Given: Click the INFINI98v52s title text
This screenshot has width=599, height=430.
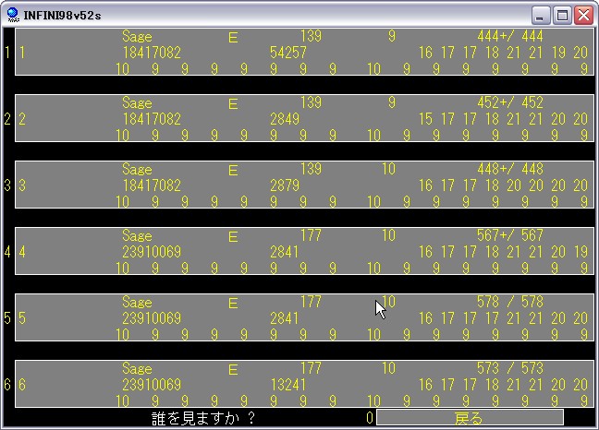Looking at the screenshot, I should (62, 16).
